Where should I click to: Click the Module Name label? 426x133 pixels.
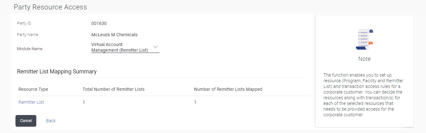[30, 49]
